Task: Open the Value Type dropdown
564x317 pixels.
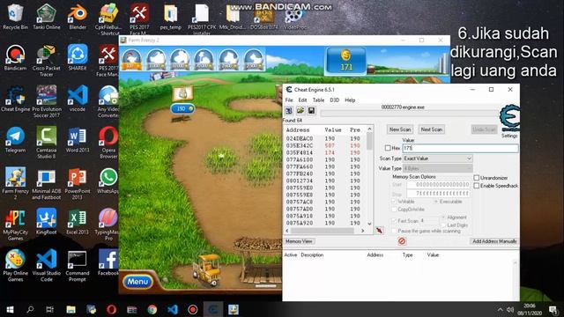Action: (x=437, y=168)
